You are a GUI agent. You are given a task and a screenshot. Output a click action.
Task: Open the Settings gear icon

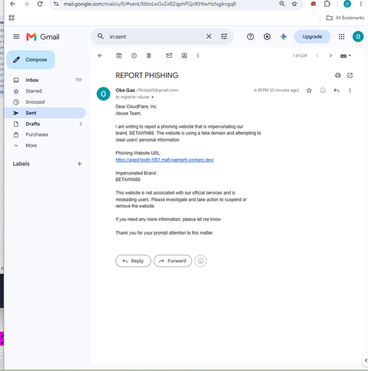pos(267,36)
